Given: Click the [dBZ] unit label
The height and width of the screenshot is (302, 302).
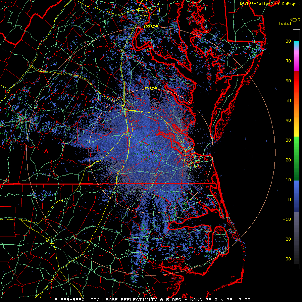Looking at the screenshot, I should [x=285, y=23].
